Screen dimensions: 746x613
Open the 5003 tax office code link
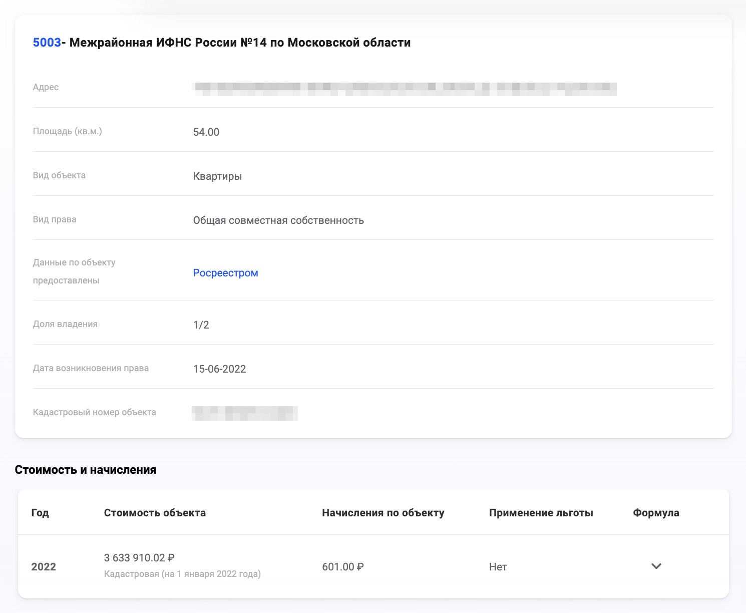(47, 43)
